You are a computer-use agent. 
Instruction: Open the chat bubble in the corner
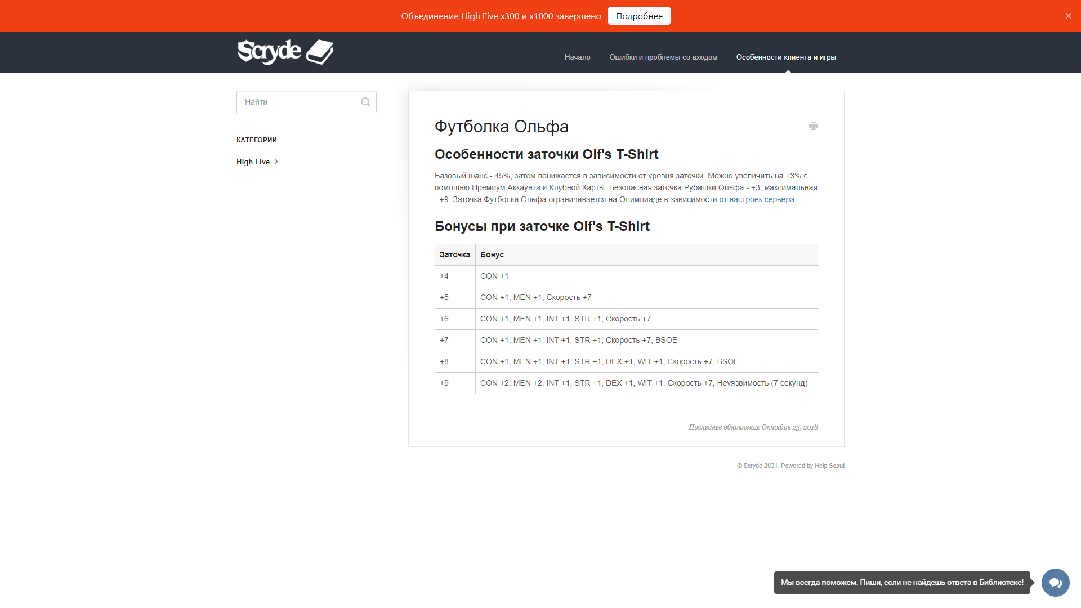(1055, 583)
